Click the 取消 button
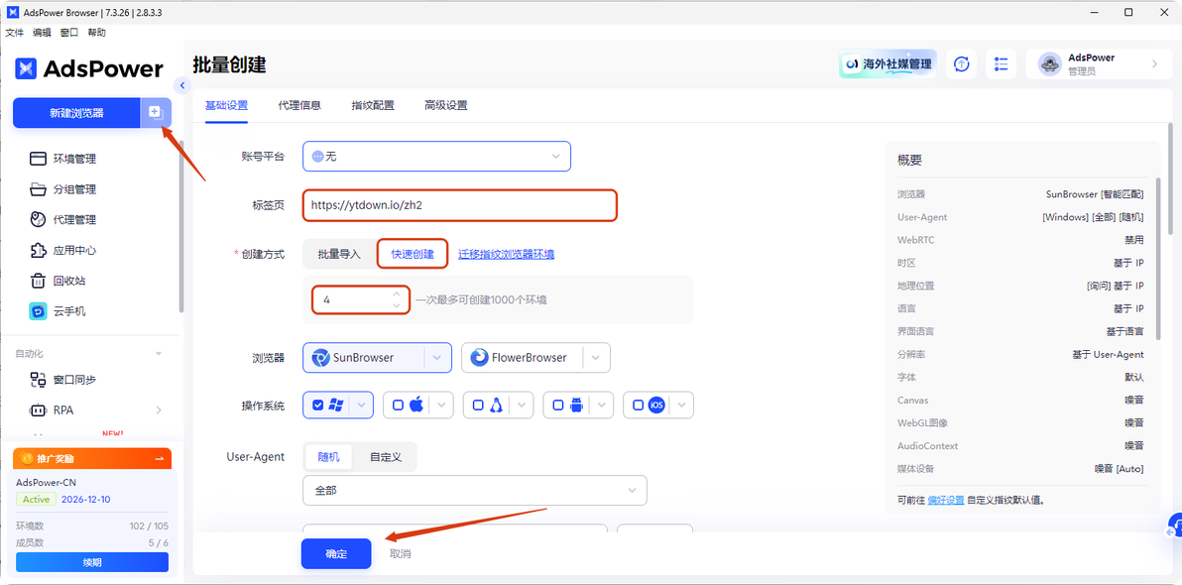 401,554
